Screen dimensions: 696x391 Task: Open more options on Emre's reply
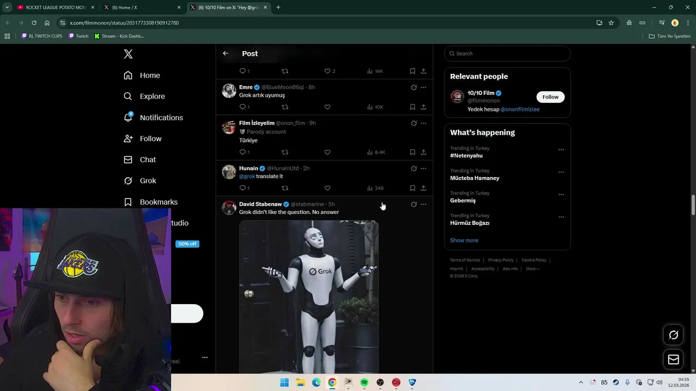point(424,87)
